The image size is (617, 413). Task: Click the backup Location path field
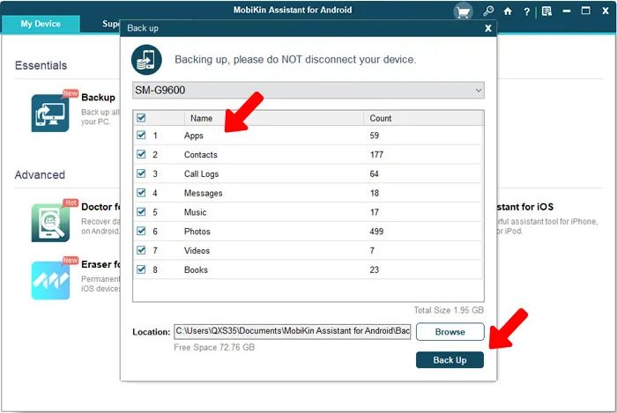point(293,331)
